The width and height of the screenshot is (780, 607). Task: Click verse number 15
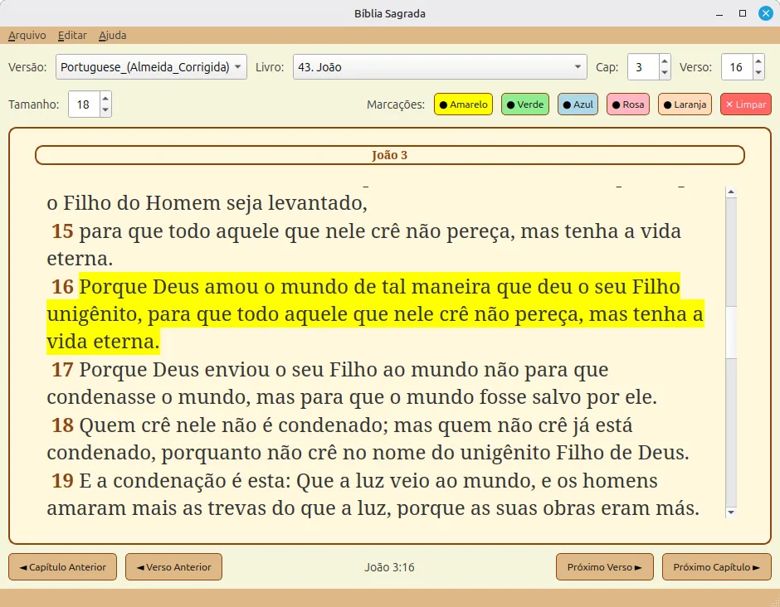pos(63,231)
